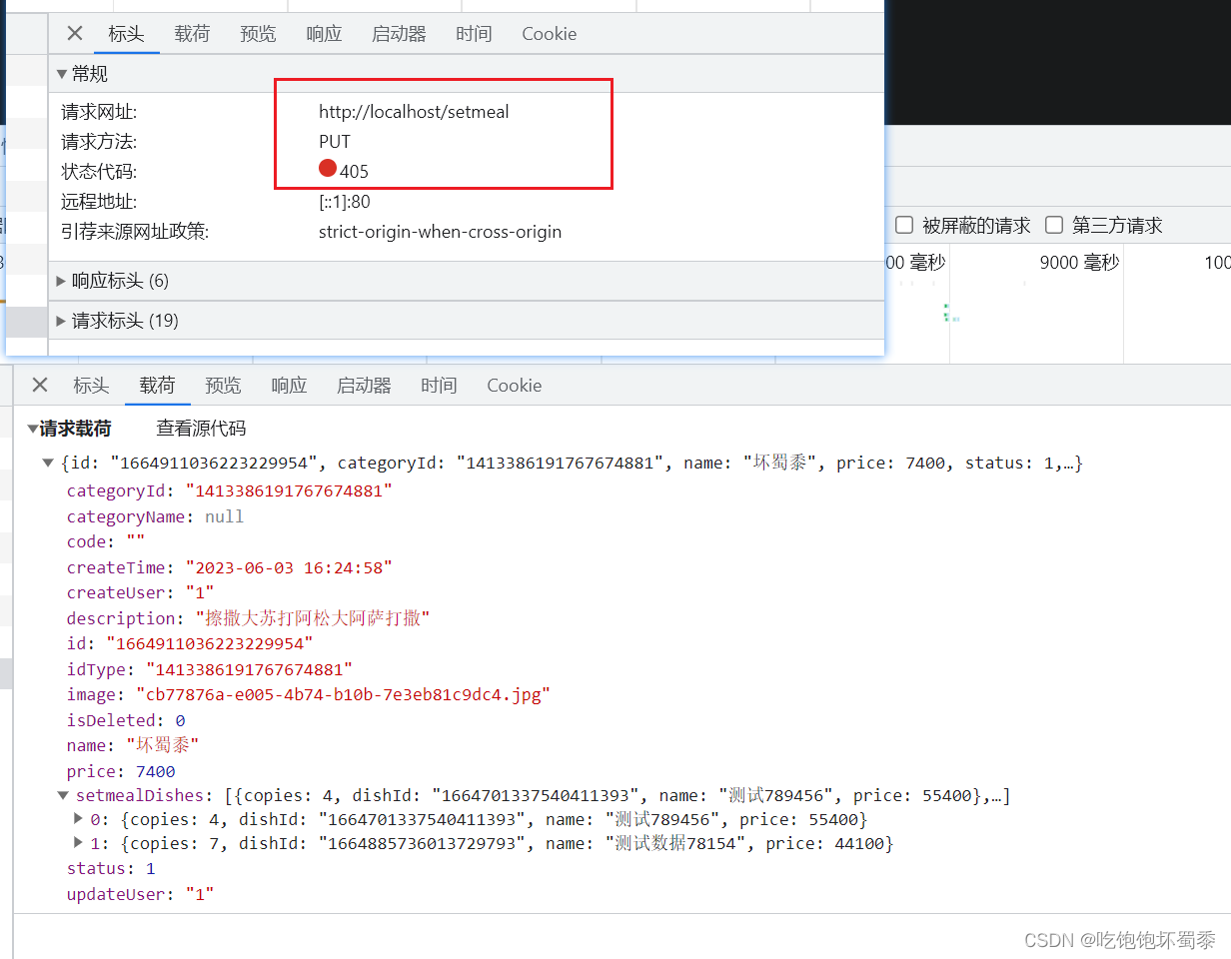Open 时间 tab in lower panel

click(439, 385)
